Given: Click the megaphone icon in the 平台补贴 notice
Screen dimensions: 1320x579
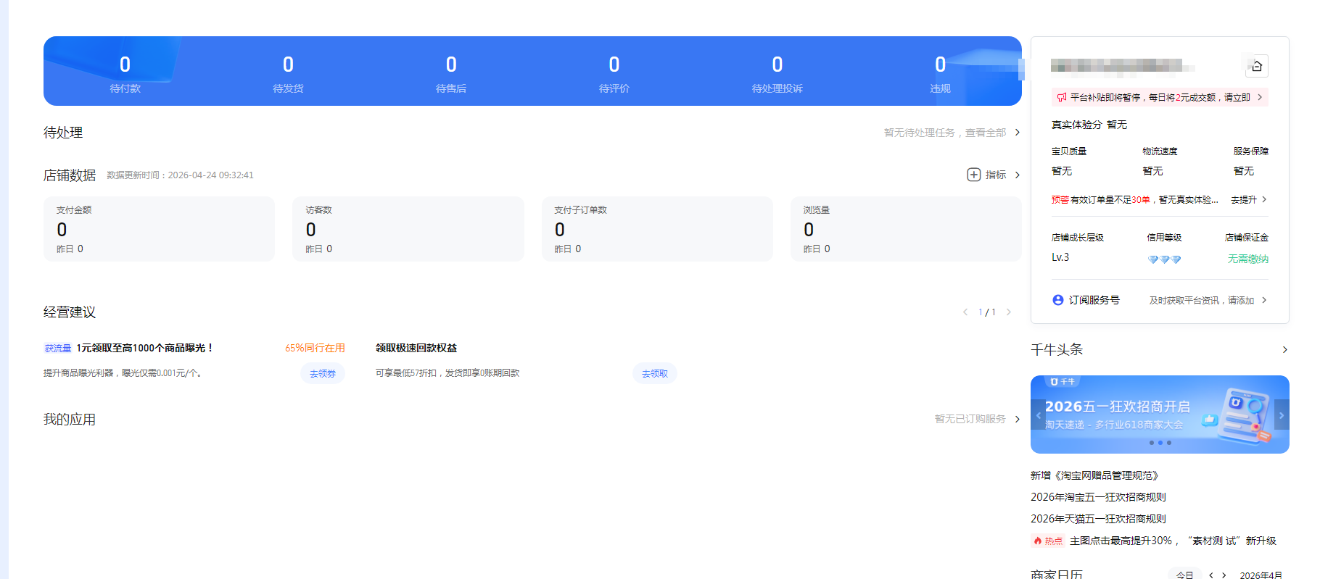Looking at the screenshot, I should (1062, 97).
